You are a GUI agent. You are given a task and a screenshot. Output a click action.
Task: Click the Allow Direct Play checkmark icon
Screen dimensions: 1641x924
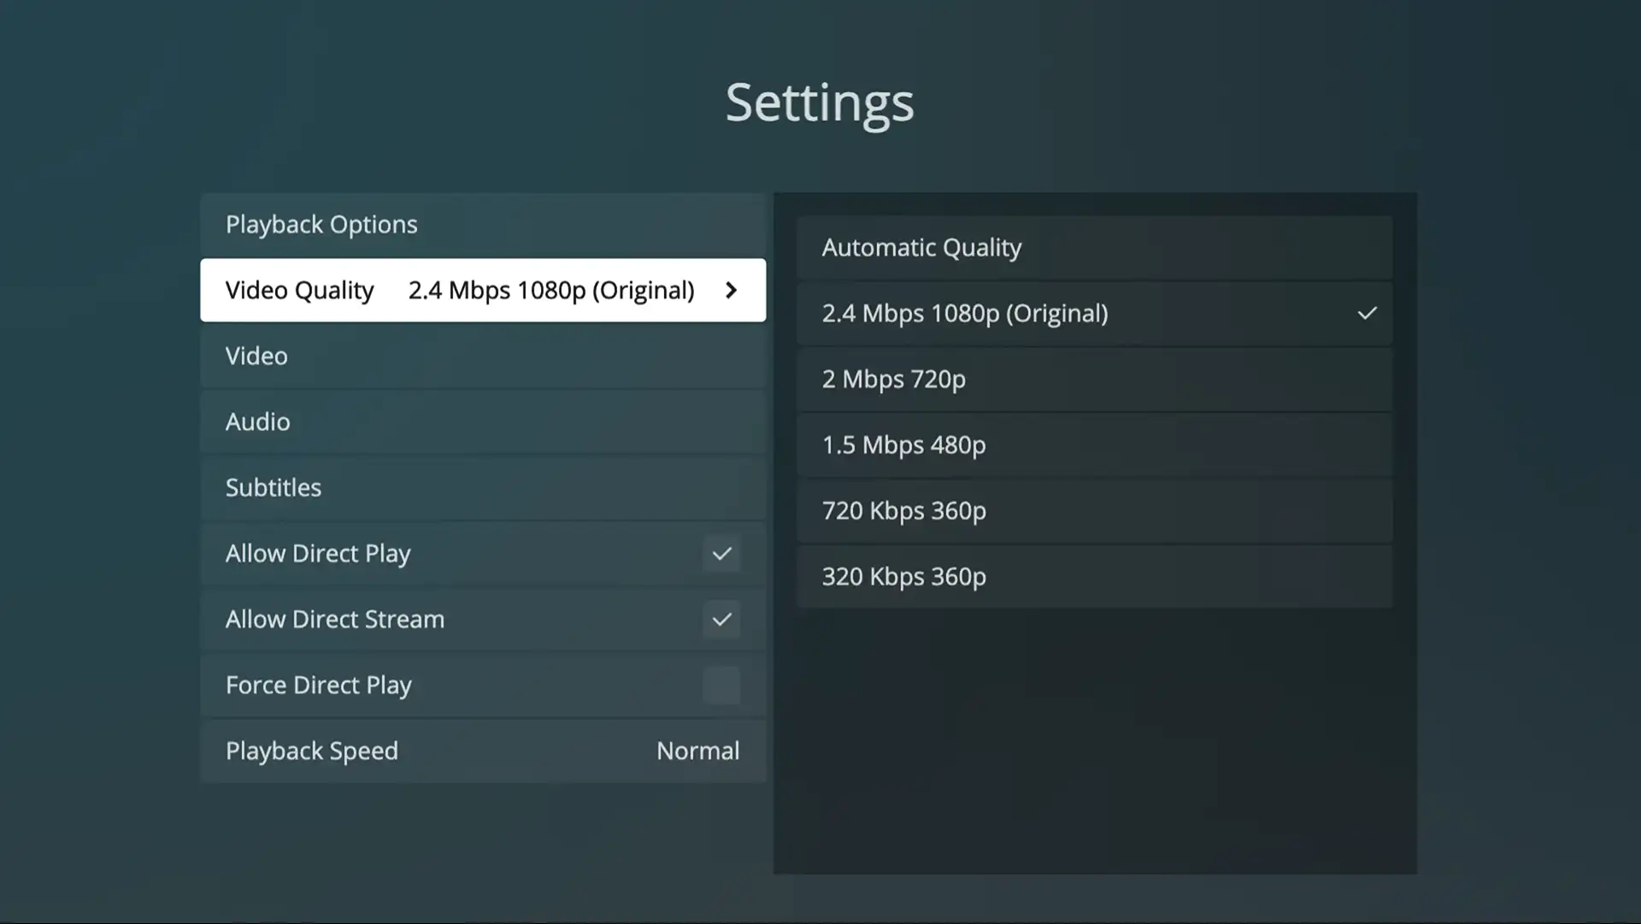point(721,554)
